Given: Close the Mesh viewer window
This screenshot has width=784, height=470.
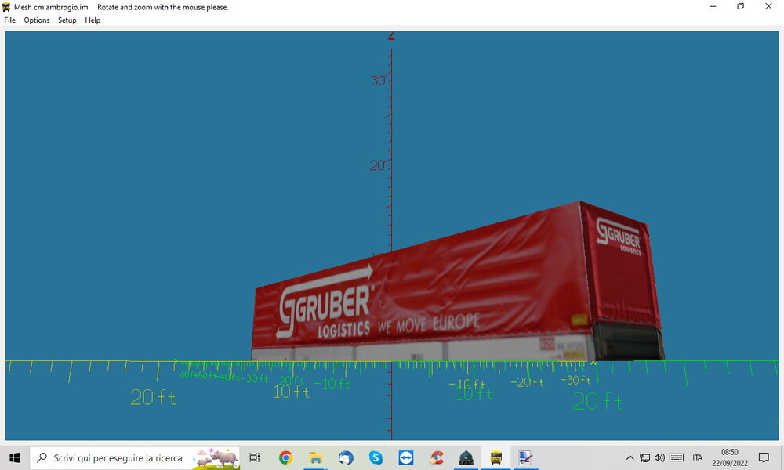Looking at the screenshot, I should pos(768,6).
